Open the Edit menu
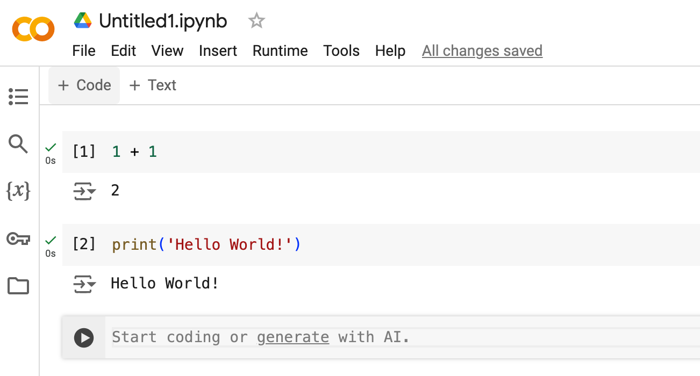This screenshot has width=700, height=376. (124, 51)
